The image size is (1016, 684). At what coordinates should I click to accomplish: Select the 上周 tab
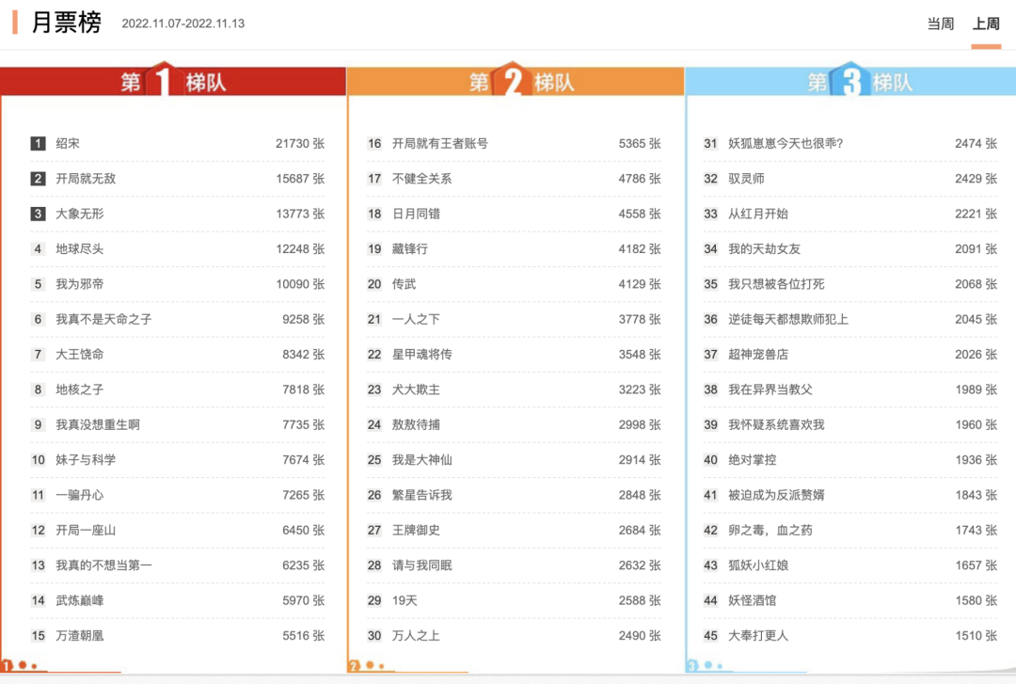(986, 24)
